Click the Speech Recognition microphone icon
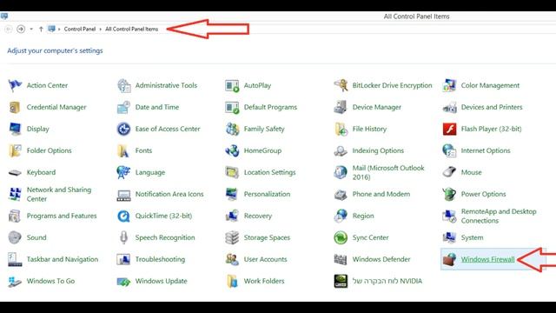The image size is (556, 313). coord(123,237)
